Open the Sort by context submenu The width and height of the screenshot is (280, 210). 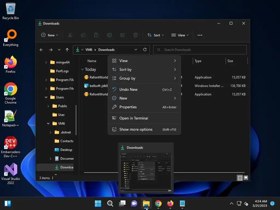(x=144, y=69)
